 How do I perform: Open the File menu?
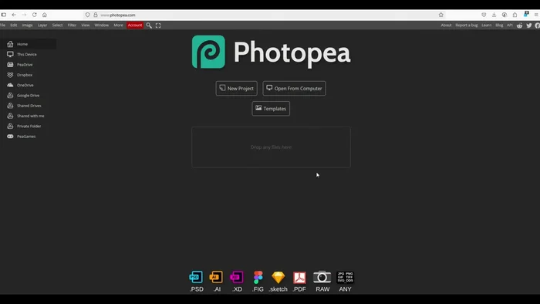pos(3,25)
